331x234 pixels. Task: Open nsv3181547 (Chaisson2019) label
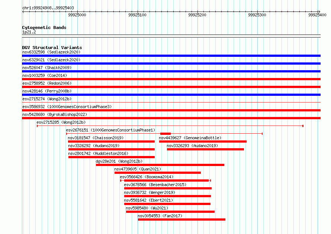[96, 138]
